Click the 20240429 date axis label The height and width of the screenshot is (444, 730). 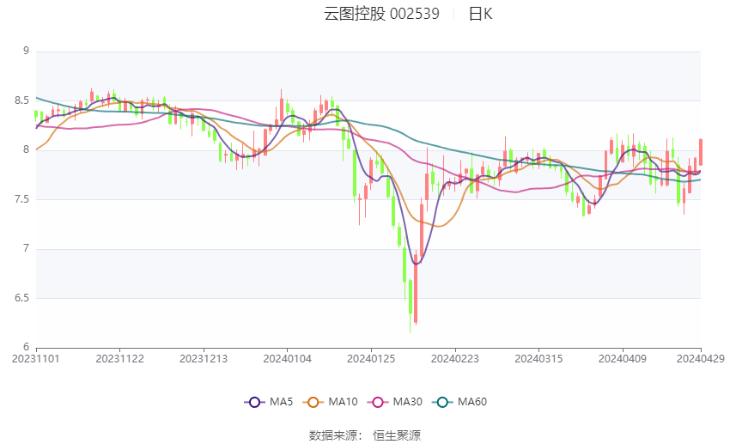(x=701, y=359)
